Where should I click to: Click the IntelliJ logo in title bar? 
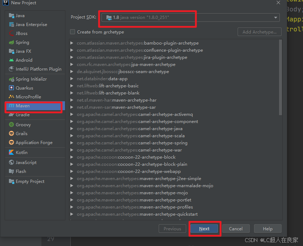pyautogui.click(x=5, y=2)
